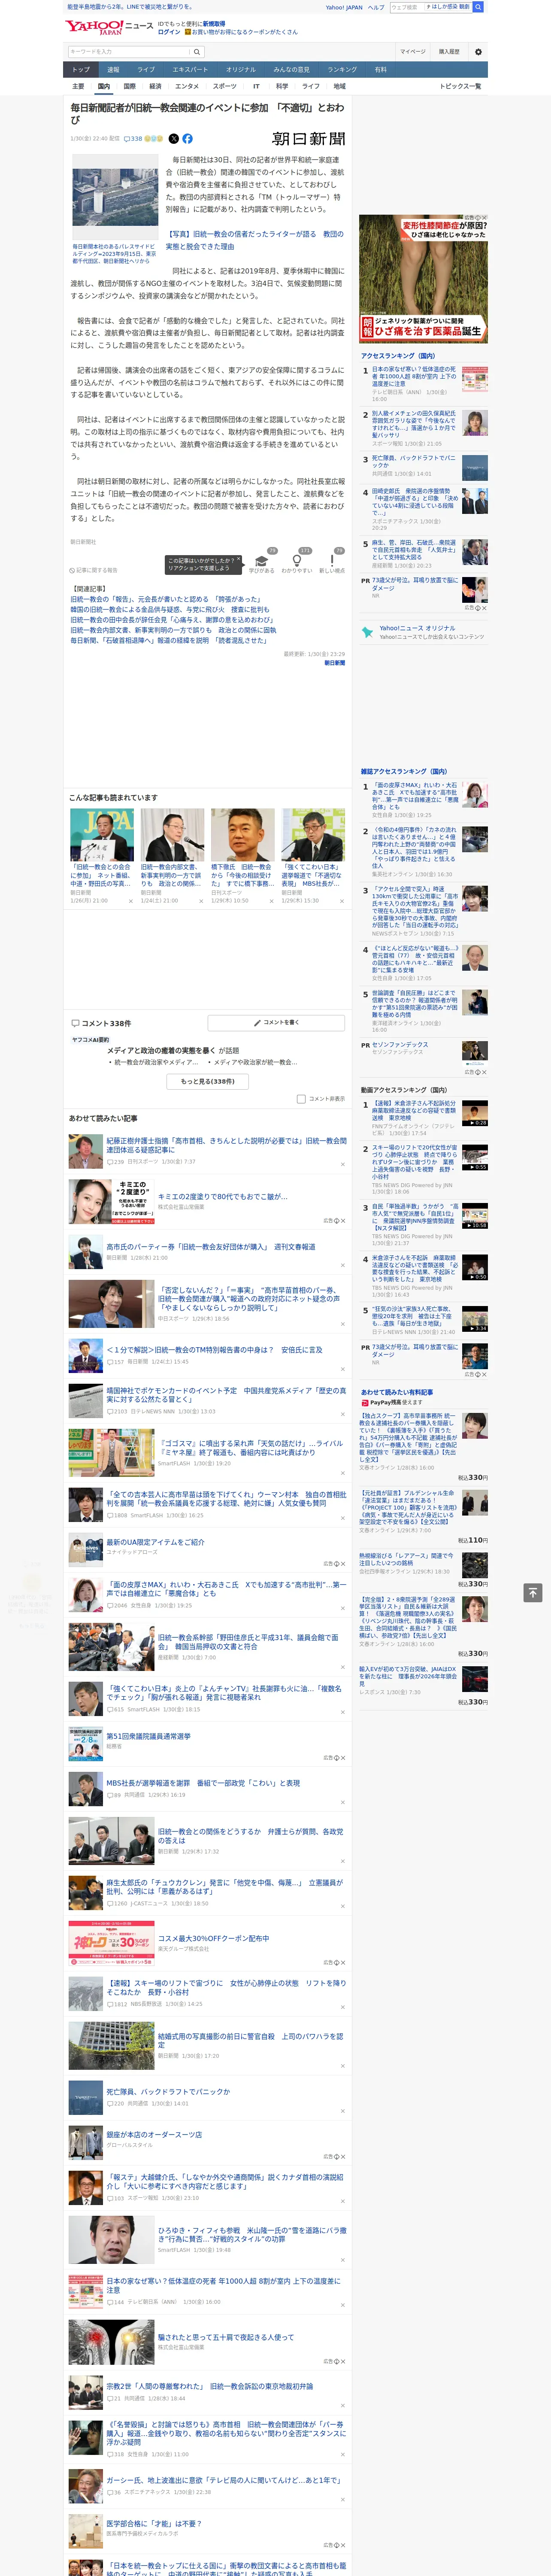
Task: Share the article on X
Action: point(174,139)
